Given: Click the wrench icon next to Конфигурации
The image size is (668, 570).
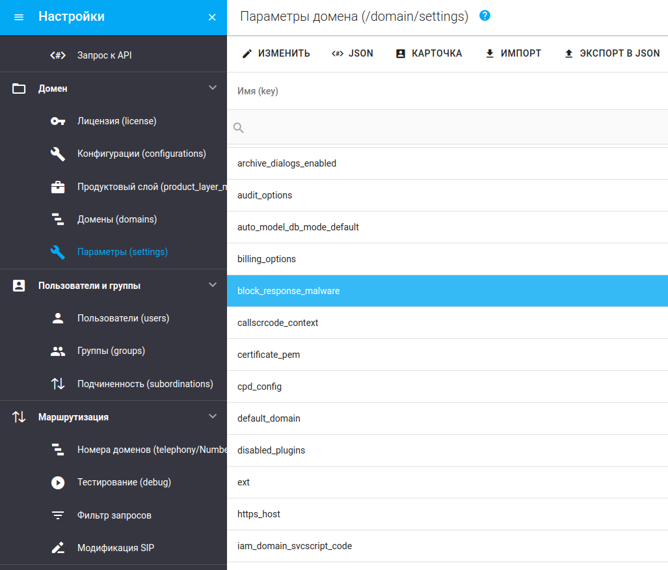Looking at the screenshot, I should [58, 154].
